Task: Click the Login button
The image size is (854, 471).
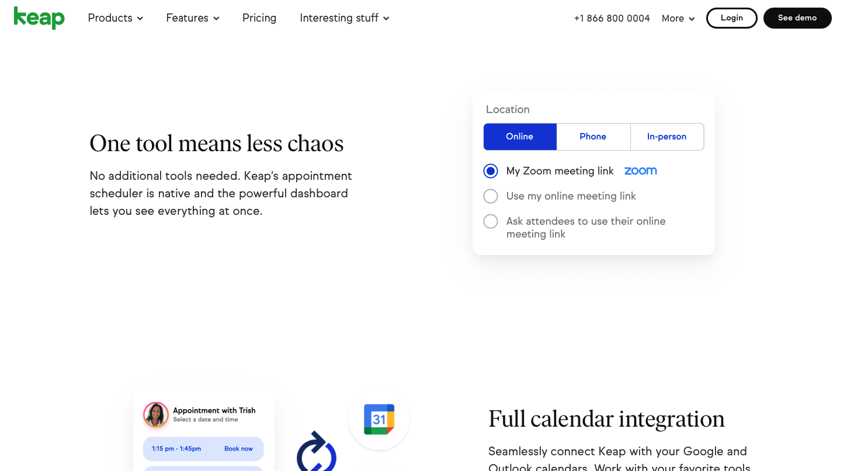Action: pos(732,18)
